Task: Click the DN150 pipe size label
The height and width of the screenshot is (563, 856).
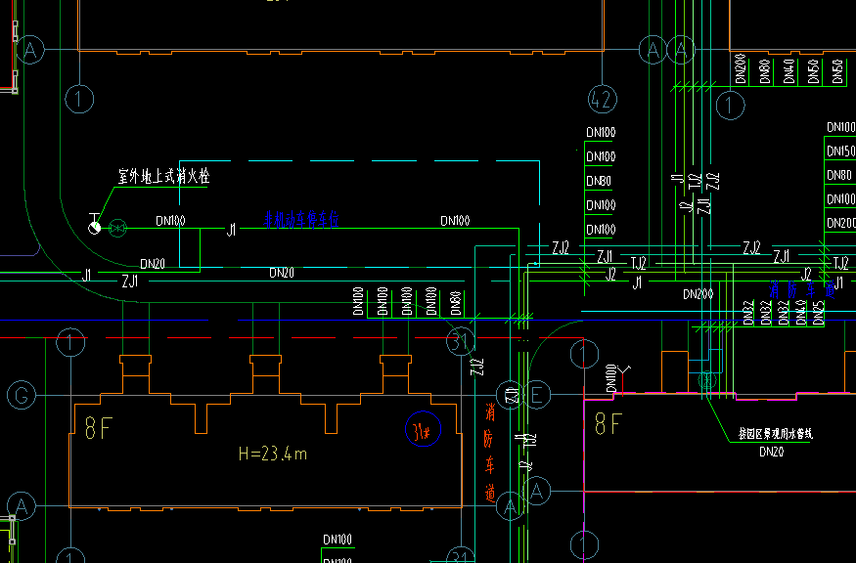Action: coord(840,152)
